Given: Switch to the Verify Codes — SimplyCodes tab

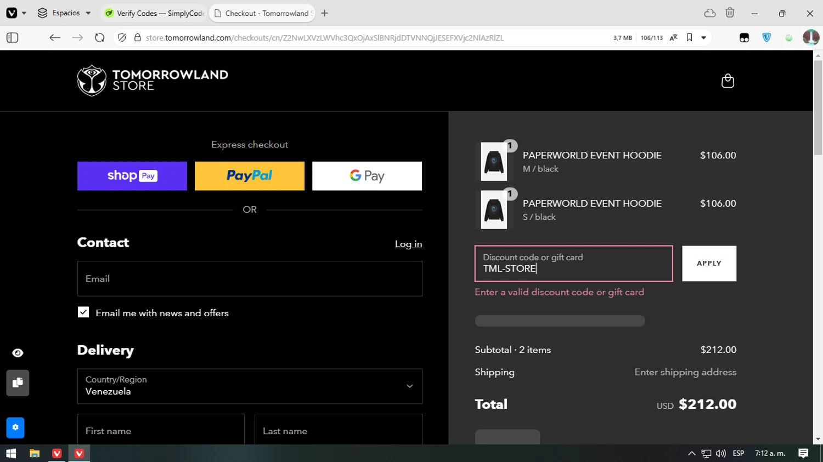Looking at the screenshot, I should (x=154, y=13).
